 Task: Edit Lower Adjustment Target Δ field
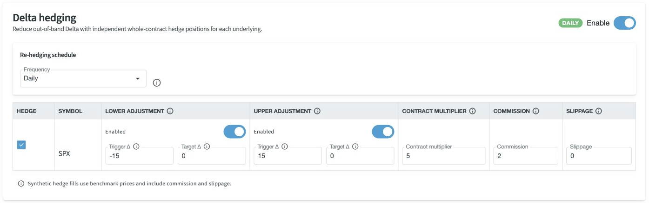212,156
